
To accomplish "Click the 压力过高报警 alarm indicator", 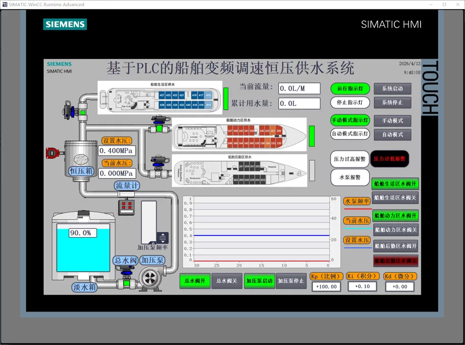I will click(350, 159).
